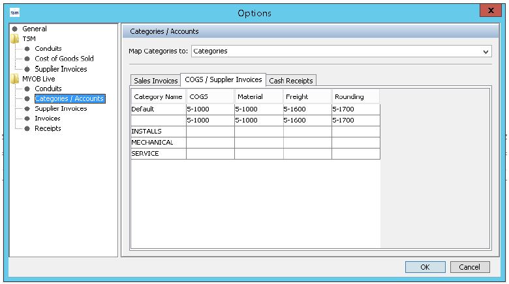Select Conduits under MYOB Live
This screenshot has height=284, width=509.
48,89
